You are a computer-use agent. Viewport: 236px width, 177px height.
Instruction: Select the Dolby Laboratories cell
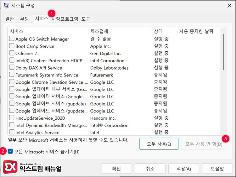[109, 68]
